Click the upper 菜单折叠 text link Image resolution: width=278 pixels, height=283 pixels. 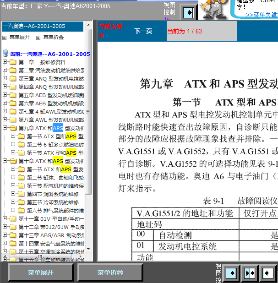tap(54, 37)
